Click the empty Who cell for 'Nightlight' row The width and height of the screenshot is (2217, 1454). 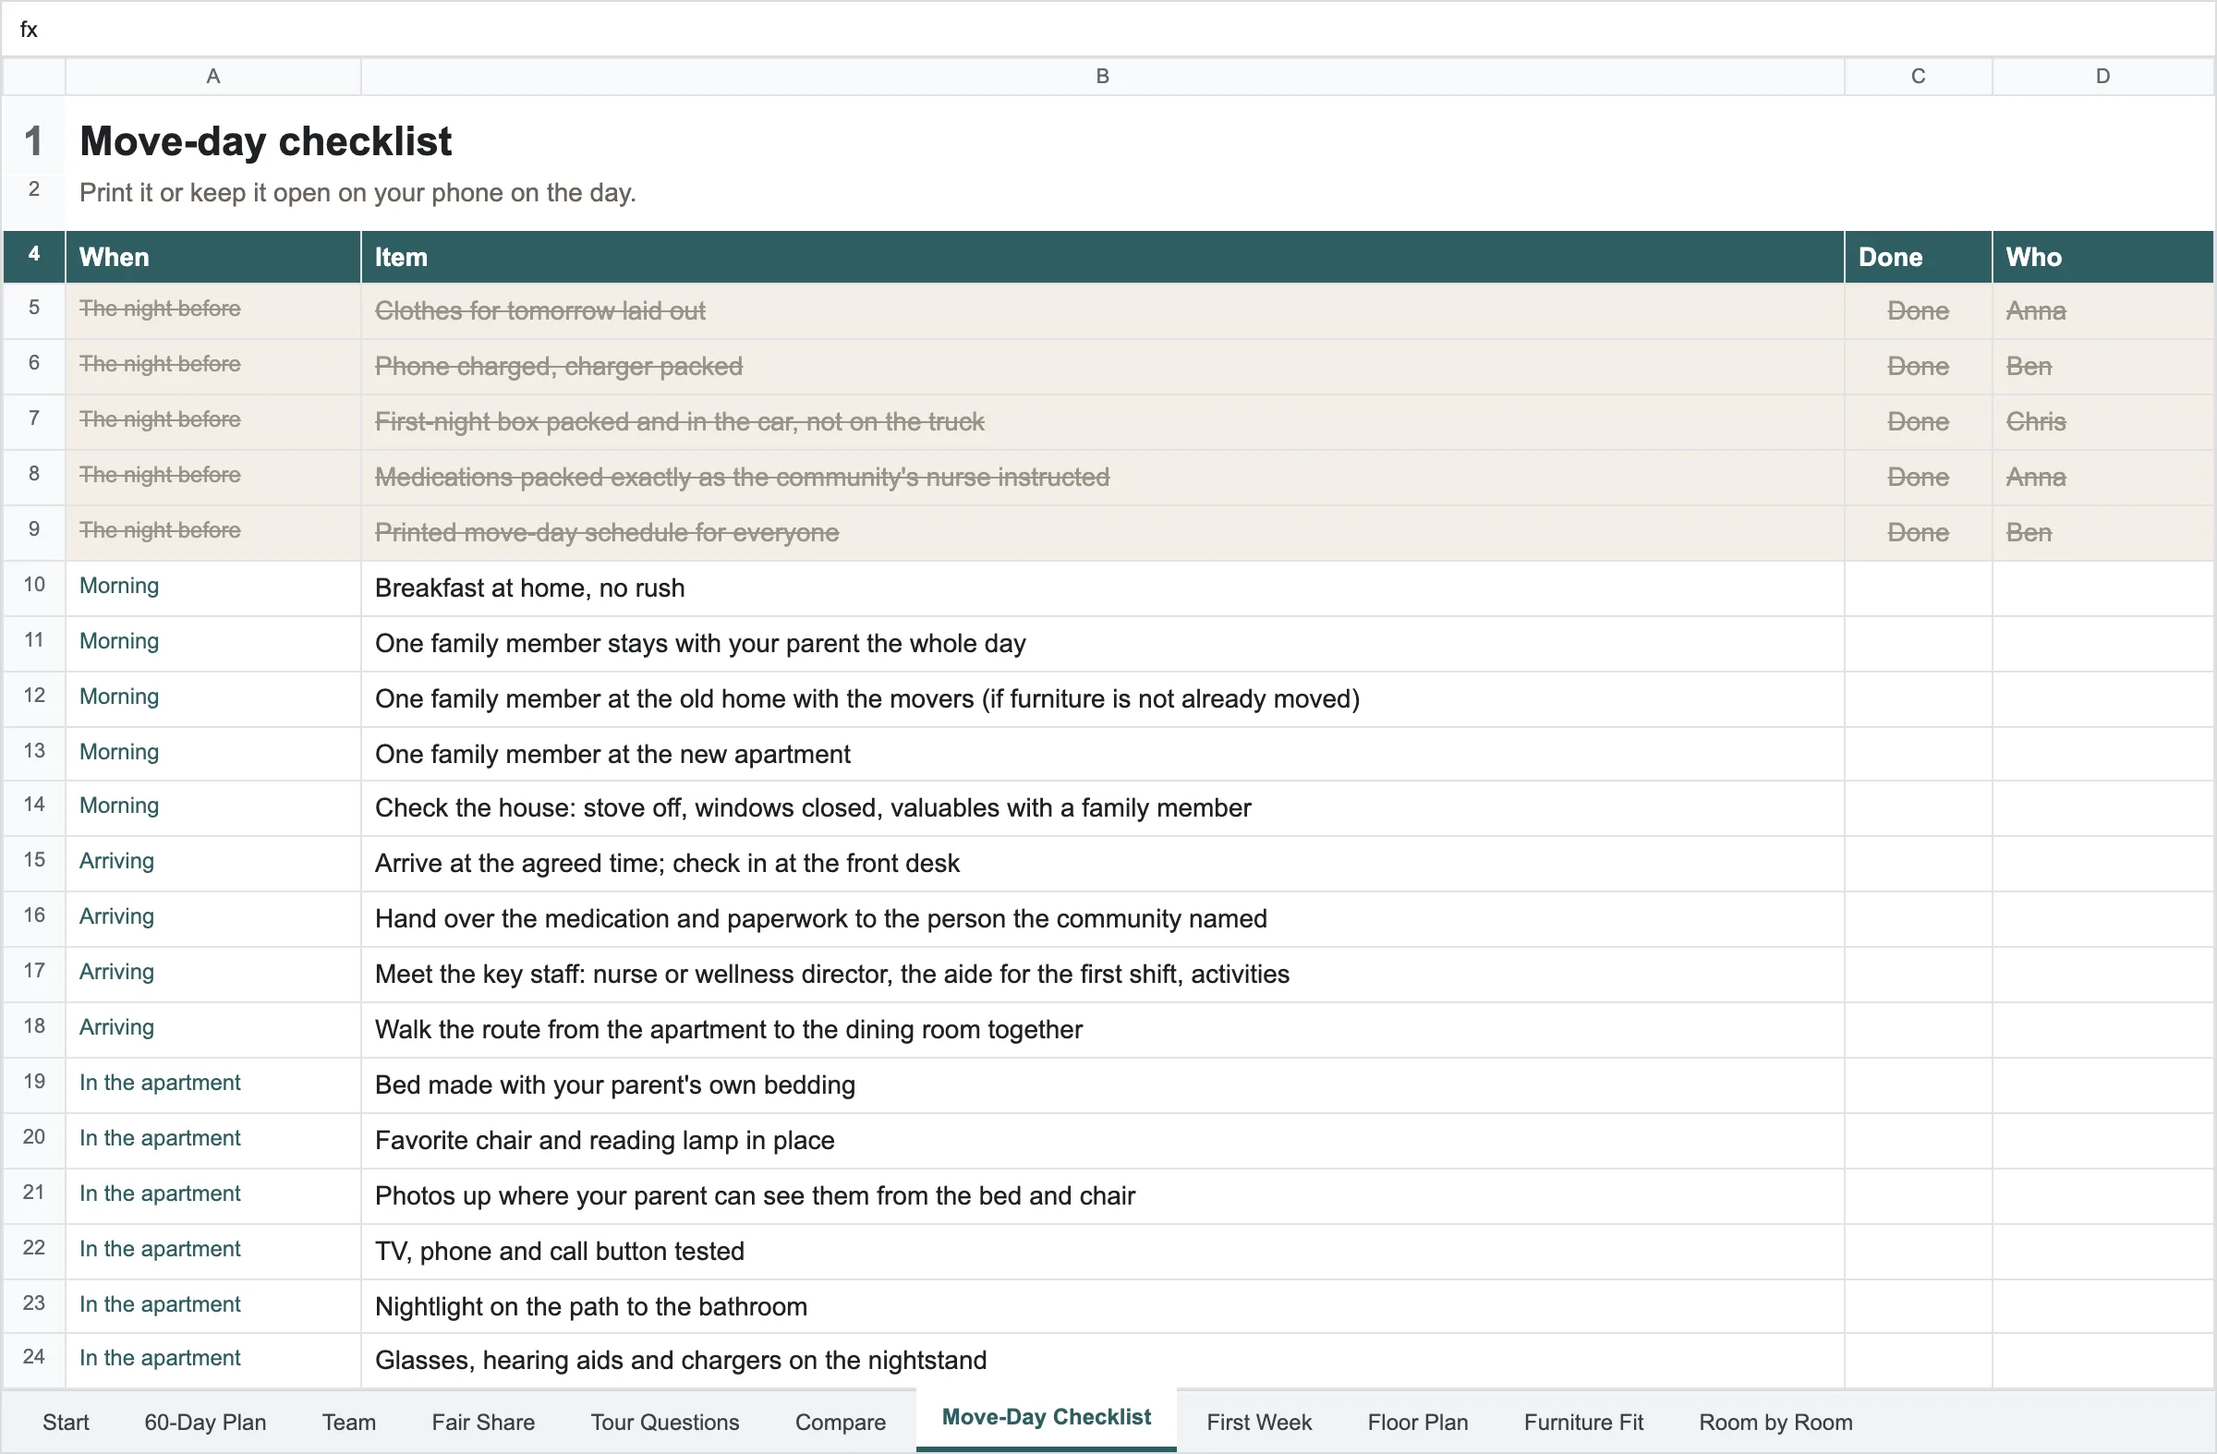(x=2102, y=1307)
